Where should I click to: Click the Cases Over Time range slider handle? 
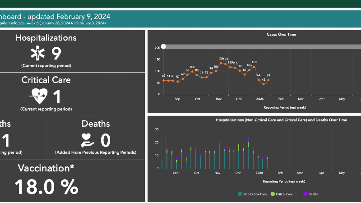163,46
